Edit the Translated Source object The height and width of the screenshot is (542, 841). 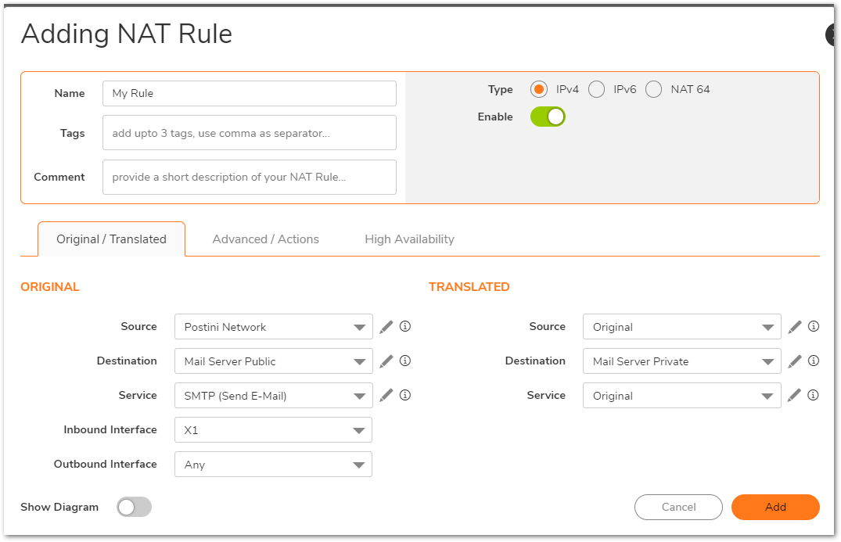click(795, 327)
